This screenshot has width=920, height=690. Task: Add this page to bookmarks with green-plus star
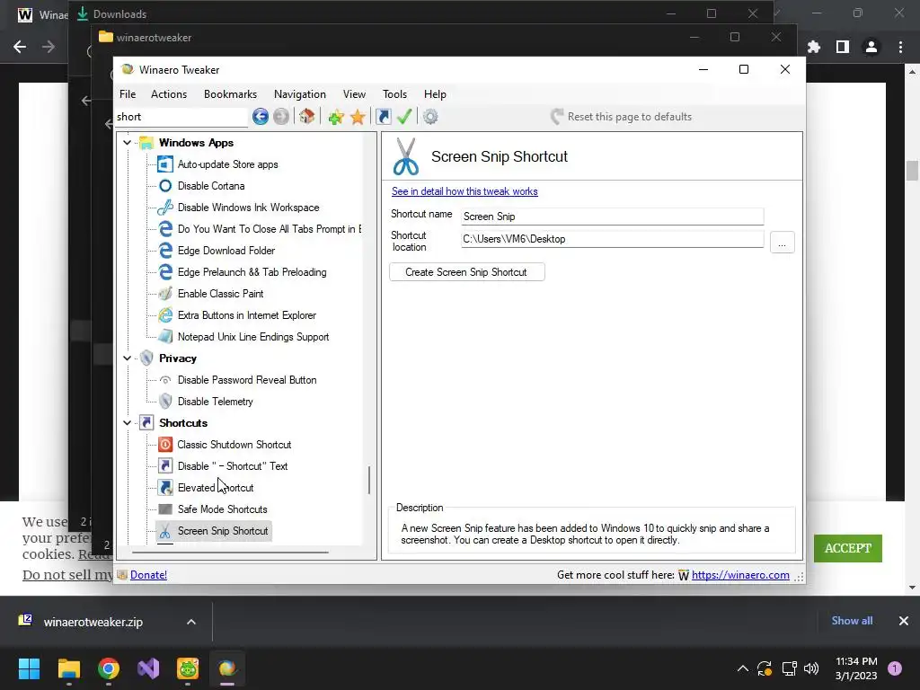[336, 117]
